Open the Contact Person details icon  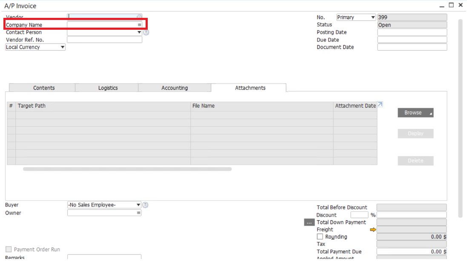tap(146, 32)
